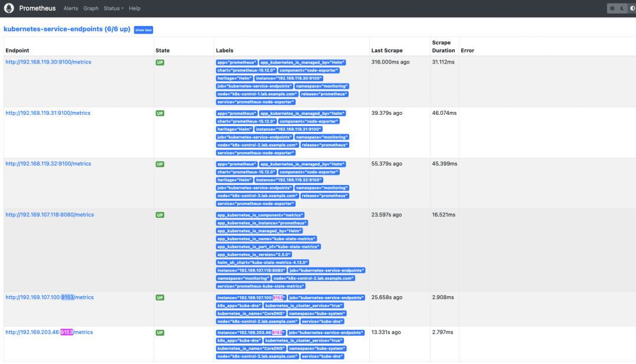
Task: Open endpoint 192.168.119.32:9100 metrics link
Action: point(48,164)
